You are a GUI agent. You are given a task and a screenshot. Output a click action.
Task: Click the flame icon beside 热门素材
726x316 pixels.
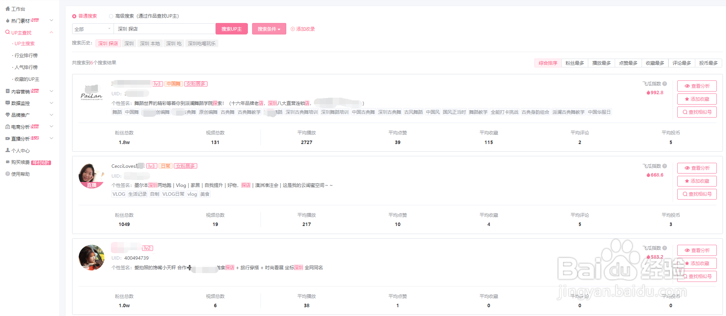[8, 20]
